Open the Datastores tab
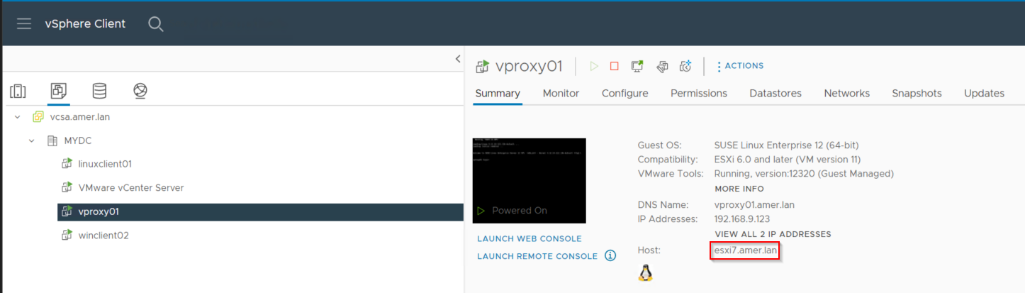The height and width of the screenshot is (293, 1025). click(775, 93)
